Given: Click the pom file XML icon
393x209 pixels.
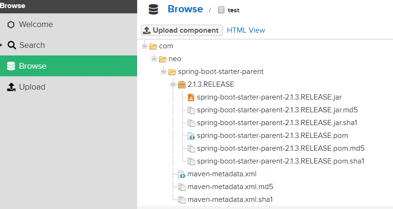Looking at the screenshot, I should click(191, 136).
